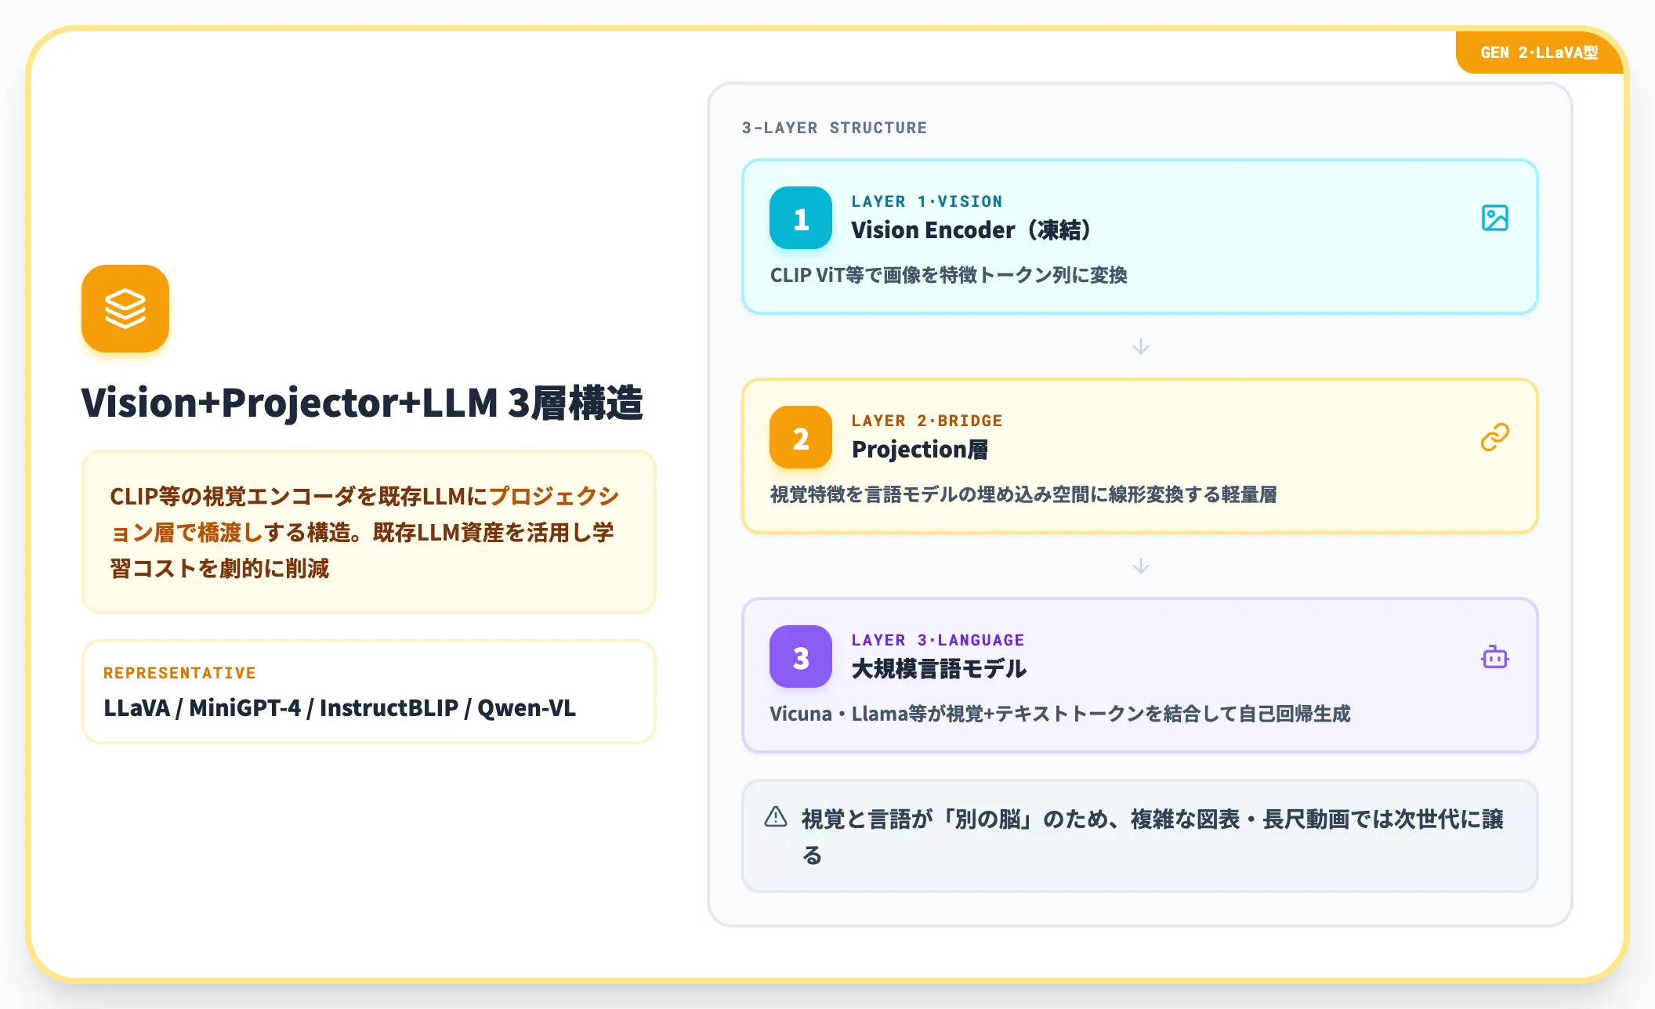Click the LAYER 3·LANGUAGE label
Image resolution: width=1655 pixels, height=1009 pixels.
[938, 640]
